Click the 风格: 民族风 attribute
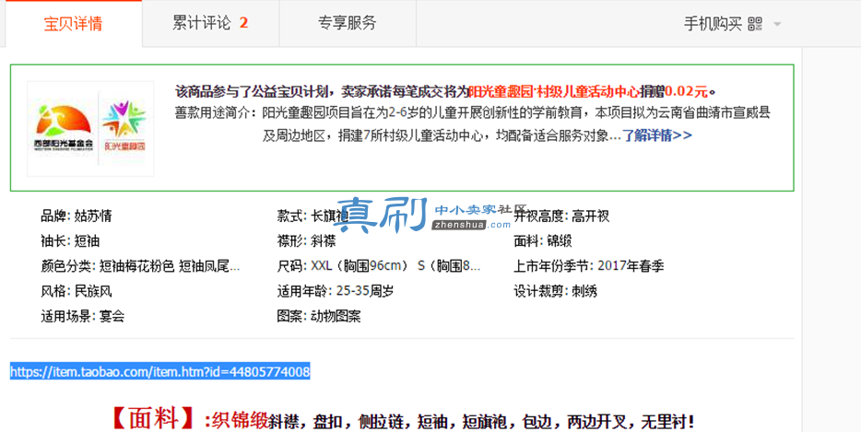Image resolution: width=861 pixels, height=432 pixels. (x=77, y=291)
